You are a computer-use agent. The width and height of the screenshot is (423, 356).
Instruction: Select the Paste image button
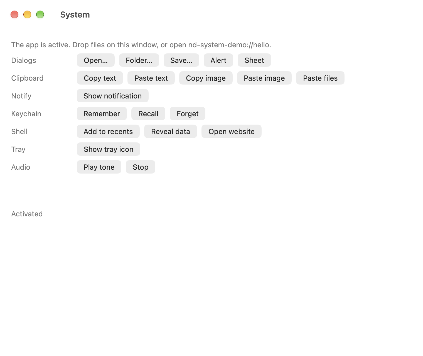pos(264,78)
